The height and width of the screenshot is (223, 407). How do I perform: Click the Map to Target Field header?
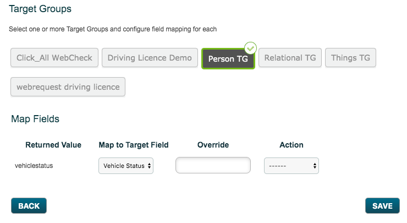pyautogui.click(x=134, y=145)
